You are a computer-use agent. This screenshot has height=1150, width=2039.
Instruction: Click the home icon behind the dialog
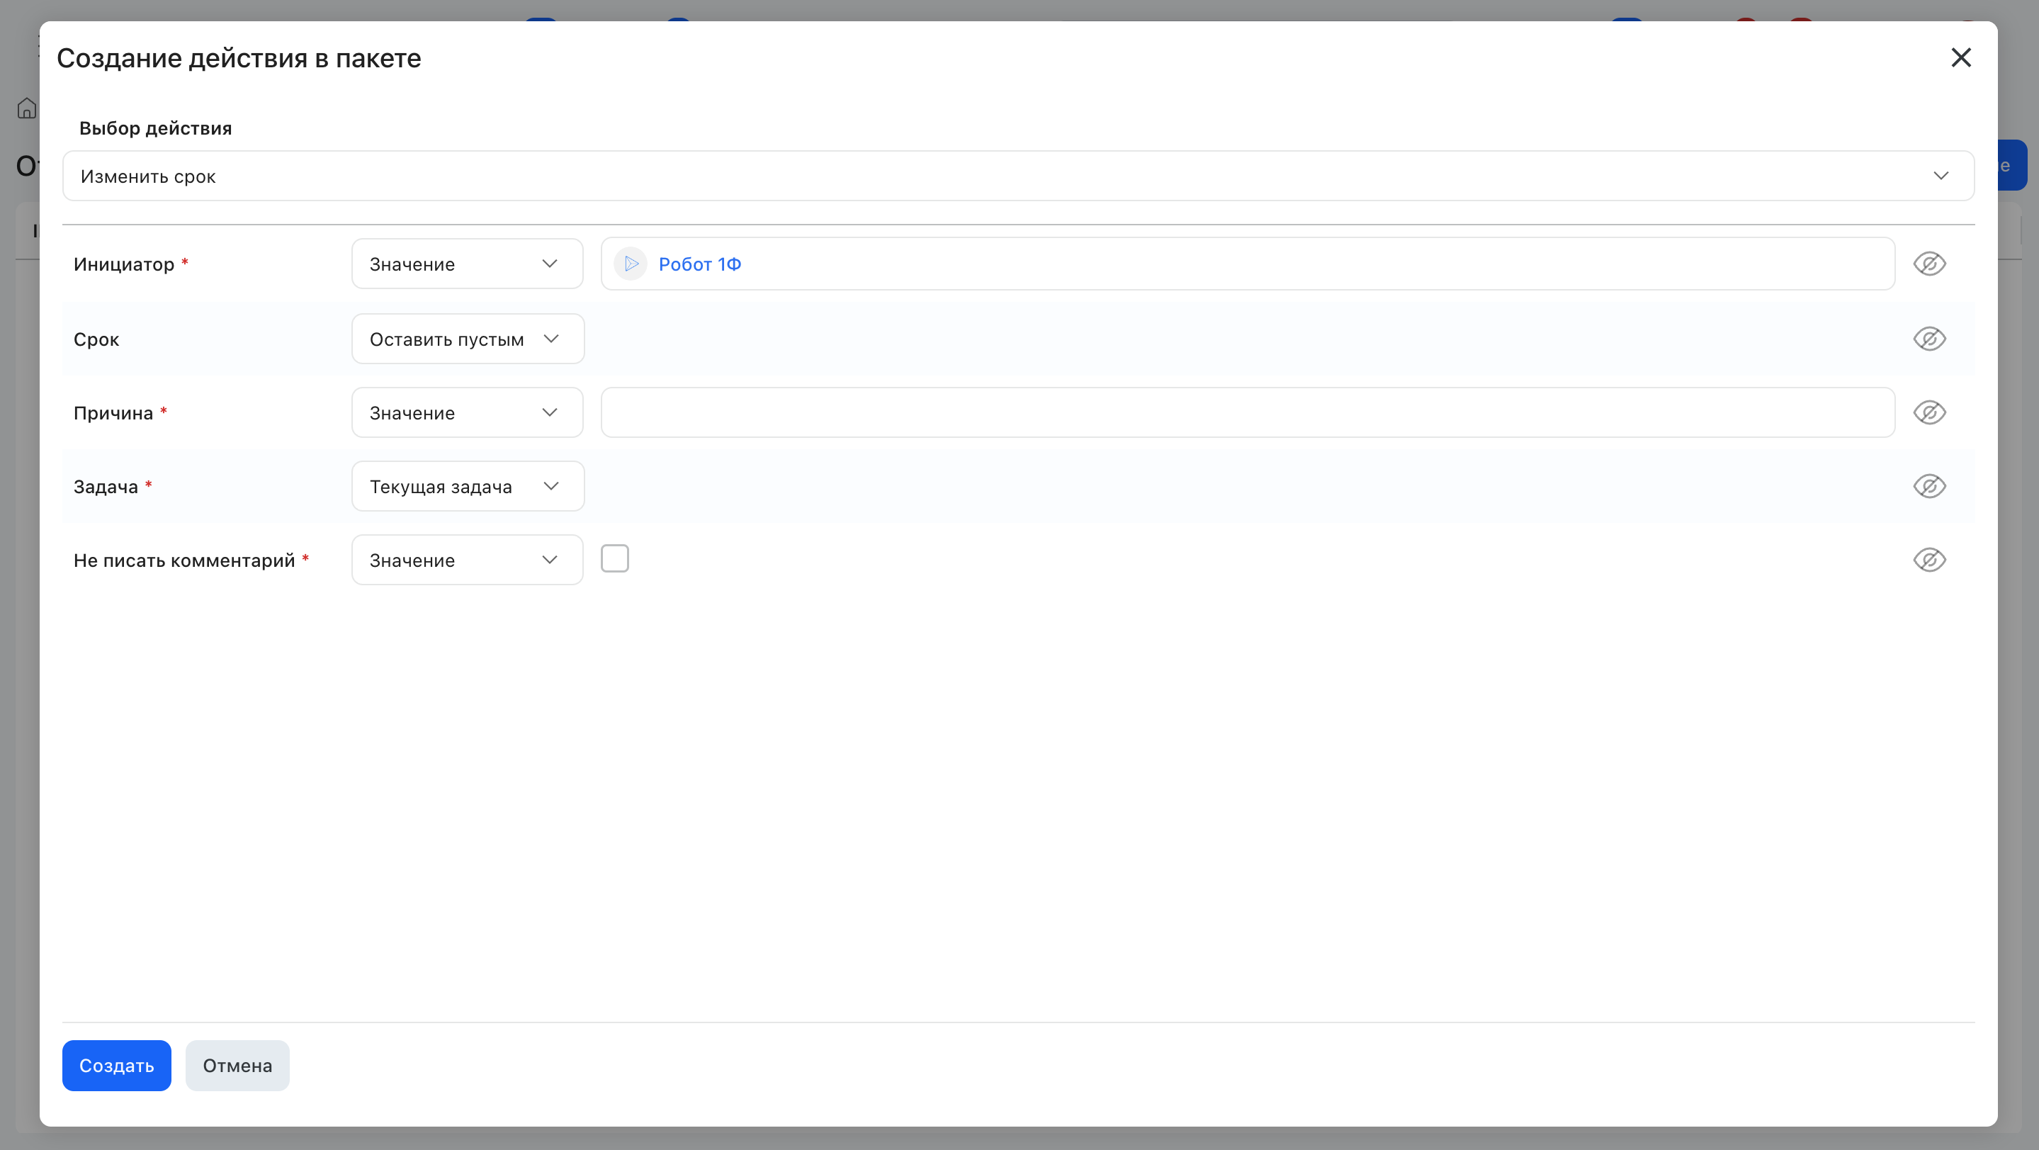[x=27, y=108]
